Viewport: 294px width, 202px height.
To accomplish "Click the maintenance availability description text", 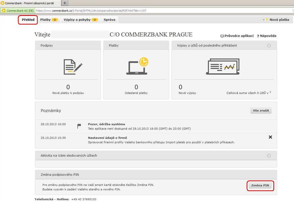I will click(x=139, y=129).
